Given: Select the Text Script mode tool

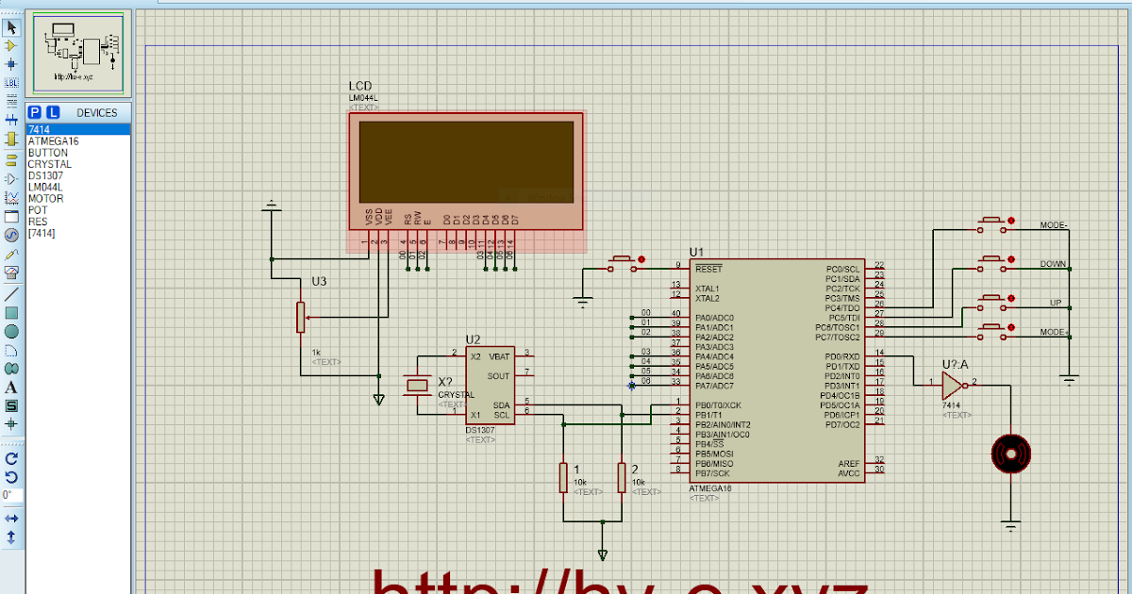Looking at the screenshot, I should coord(11,101).
